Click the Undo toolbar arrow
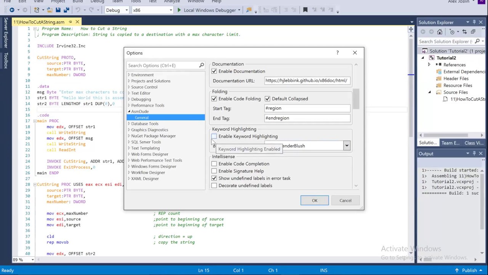Image resolution: width=488 pixels, height=275 pixels. (x=78, y=10)
